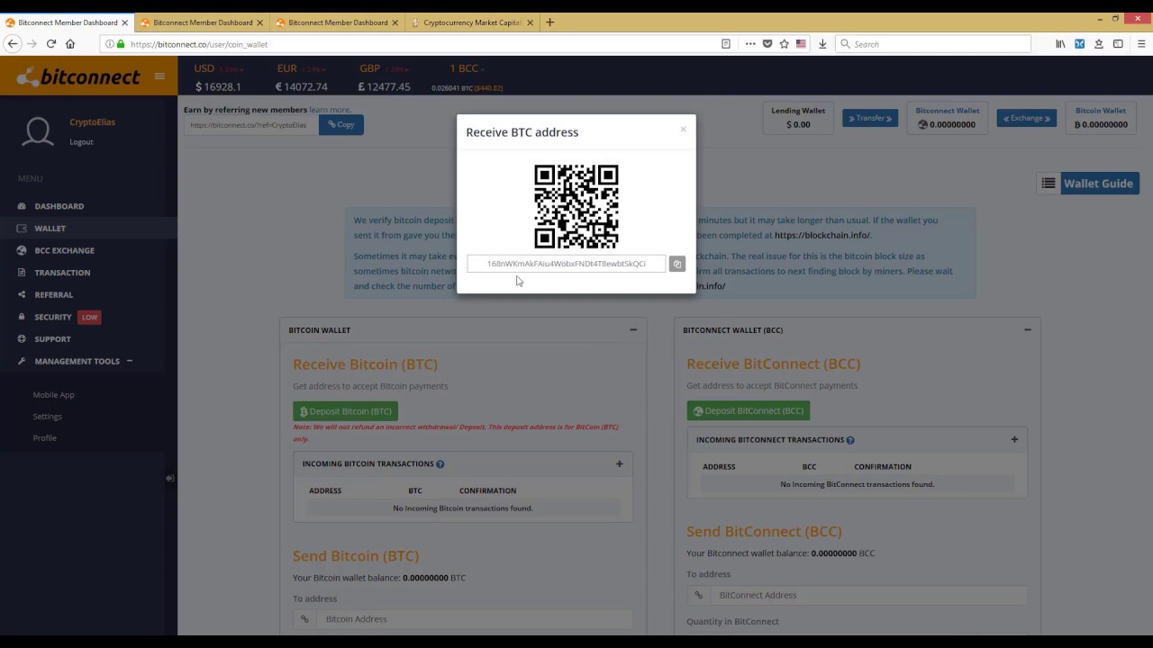
Task: Open a new browser tab
Action: coord(549,22)
